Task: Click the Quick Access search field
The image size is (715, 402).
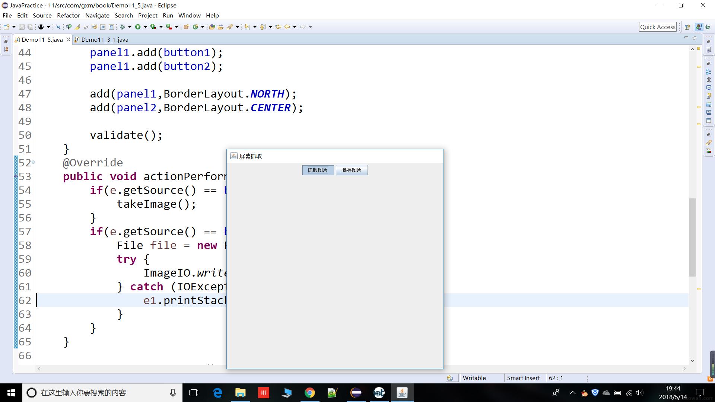Action: coord(657,27)
